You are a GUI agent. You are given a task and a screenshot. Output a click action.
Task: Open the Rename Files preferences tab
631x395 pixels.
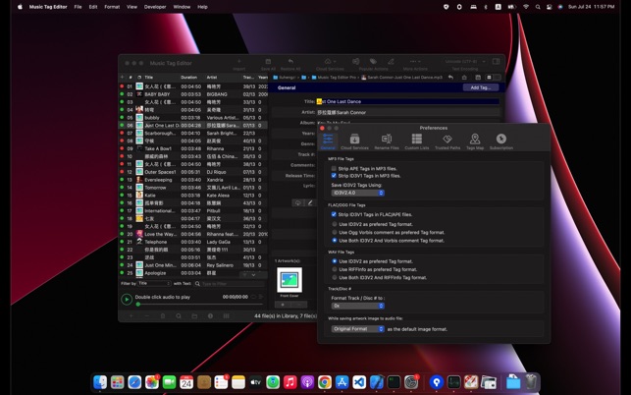(x=387, y=141)
